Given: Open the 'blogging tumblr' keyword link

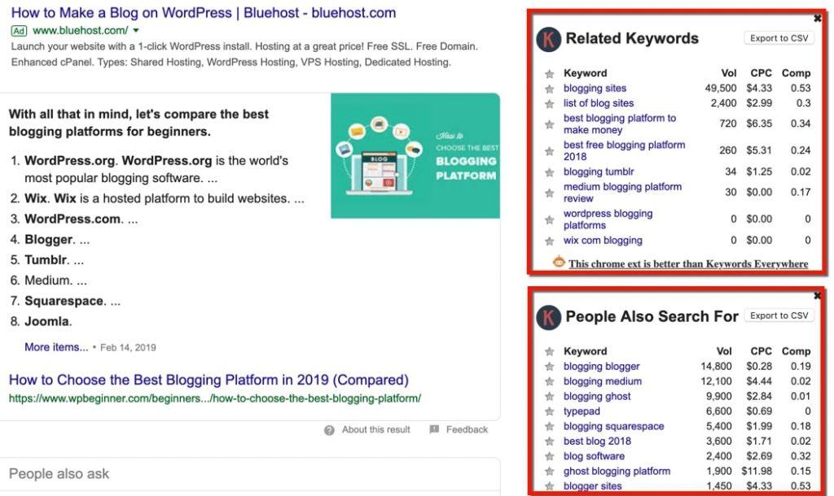Looking at the screenshot, I should 599,172.
